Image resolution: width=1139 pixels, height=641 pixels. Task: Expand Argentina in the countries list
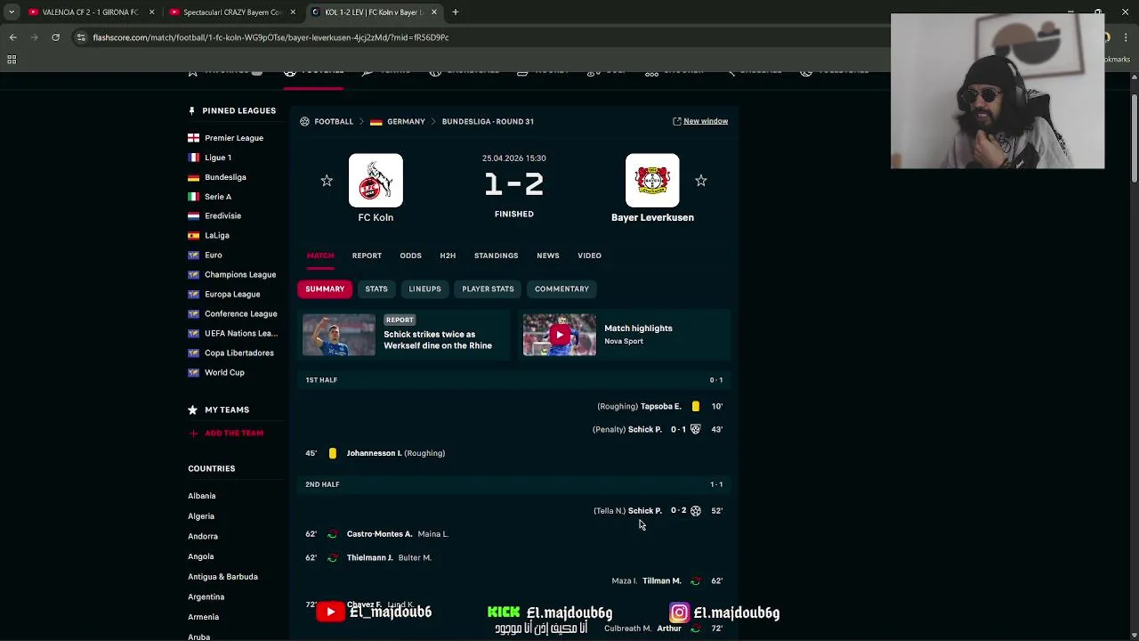pyautogui.click(x=206, y=596)
